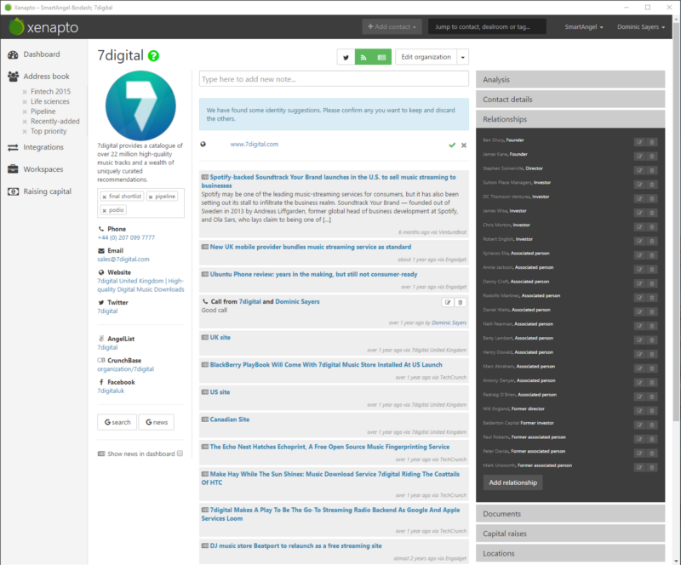Screen dimensions: 681x565
Task: Open the Dominic Sayers user menu
Action: pyautogui.click(x=641, y=27)
